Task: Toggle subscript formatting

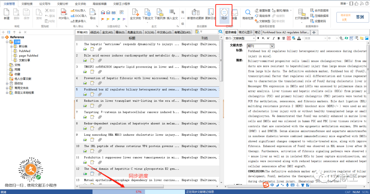Action: [x=263, y=38]
